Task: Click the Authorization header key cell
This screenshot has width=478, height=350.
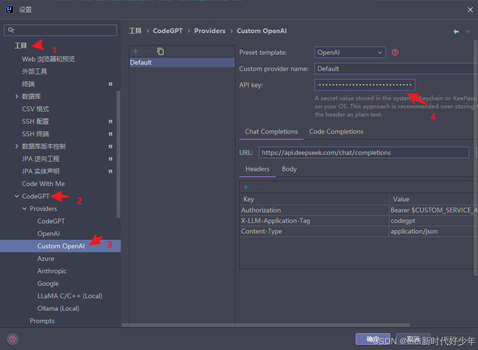Action: pyautogui.click(x=315, y=210)
